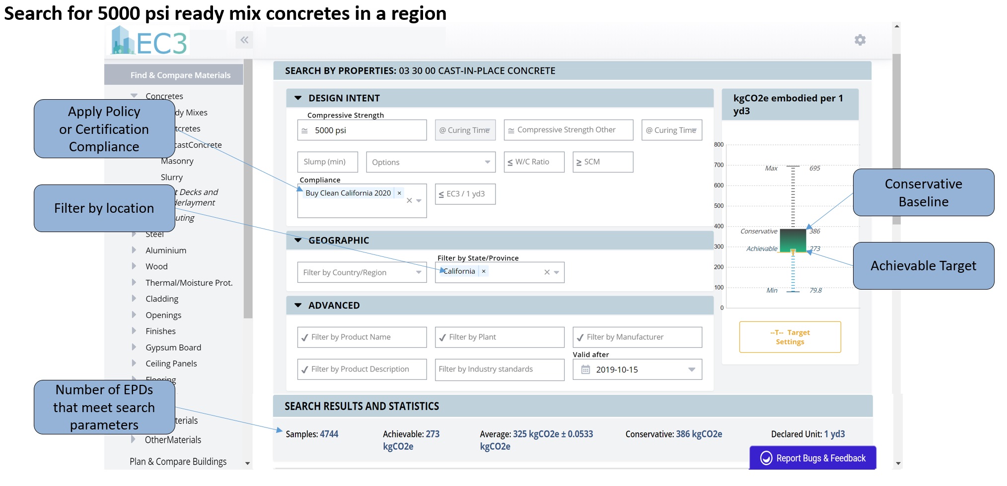The image size is (1007, 486).
Task: Collapse the Design Intent section
Action: [x=298, y=98]
